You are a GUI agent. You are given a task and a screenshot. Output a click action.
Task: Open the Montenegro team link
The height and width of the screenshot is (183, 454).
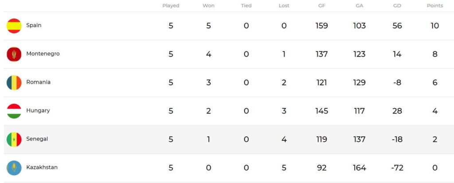43,54
